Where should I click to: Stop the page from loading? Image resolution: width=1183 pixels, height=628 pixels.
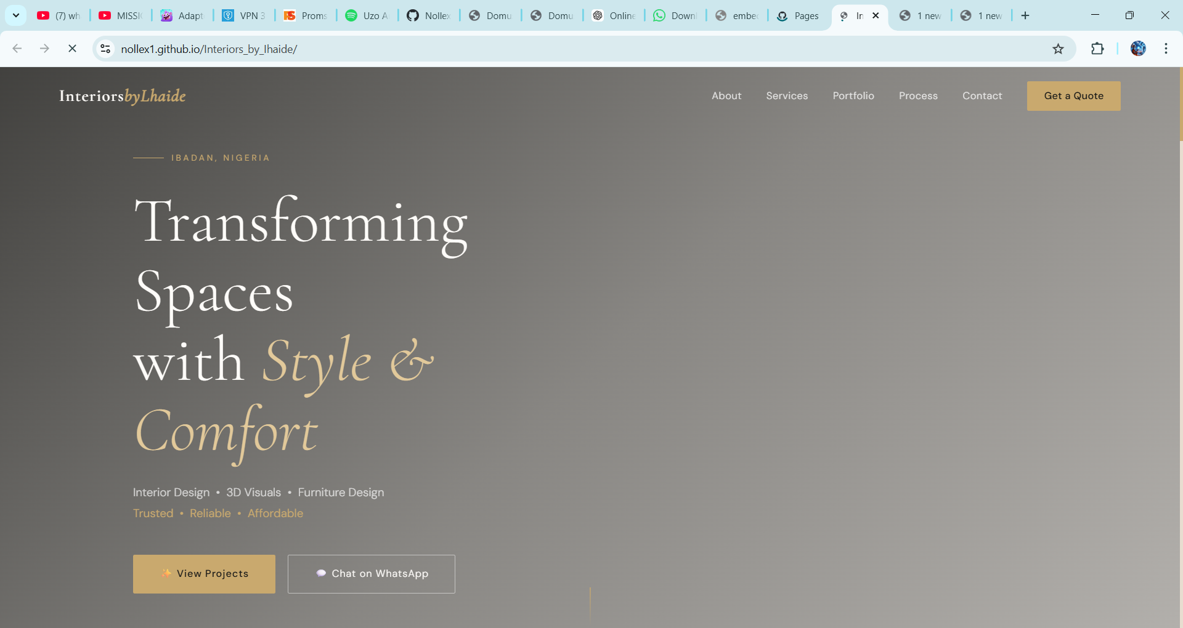(x=72, y=49)
